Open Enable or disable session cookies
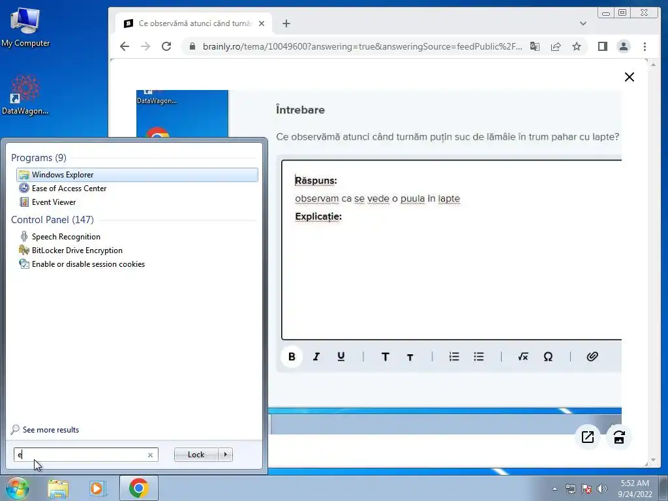Viewport: 668px width, 501px height. tap(137, 264)
